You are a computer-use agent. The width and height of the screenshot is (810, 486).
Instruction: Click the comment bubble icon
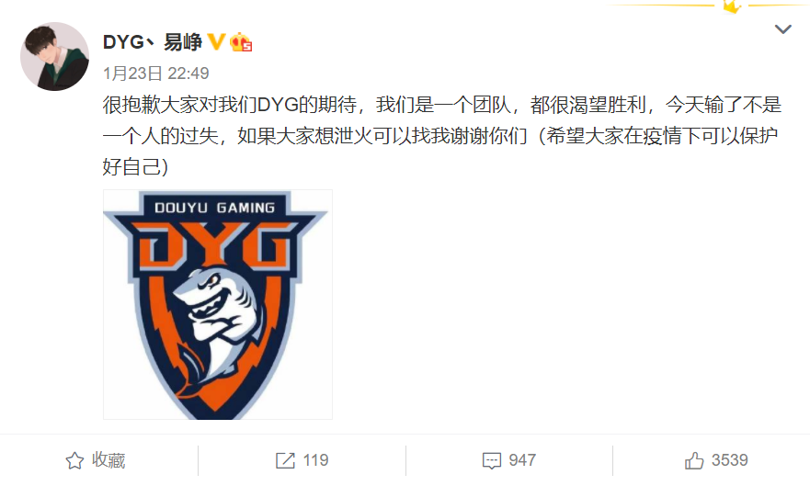(491, 460)
